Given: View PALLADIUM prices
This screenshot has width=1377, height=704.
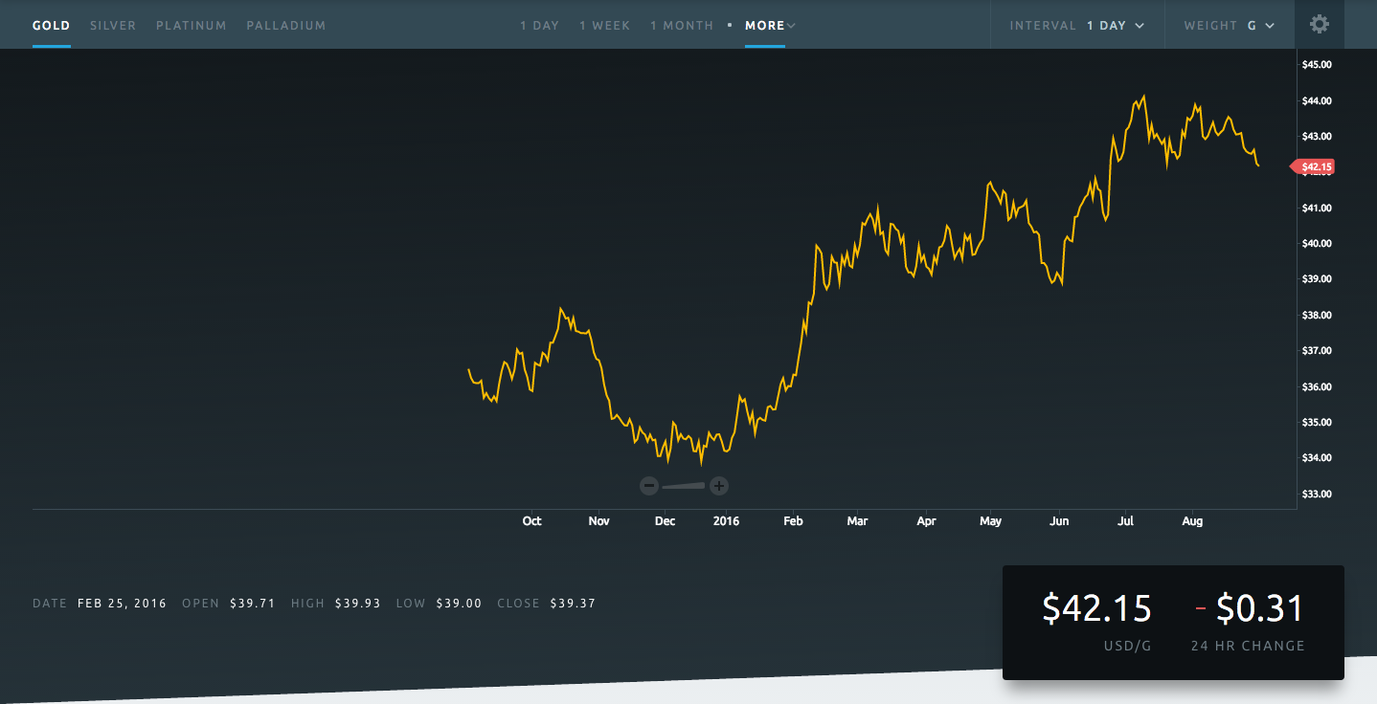Looking at the screenshot, I should 285,26.
